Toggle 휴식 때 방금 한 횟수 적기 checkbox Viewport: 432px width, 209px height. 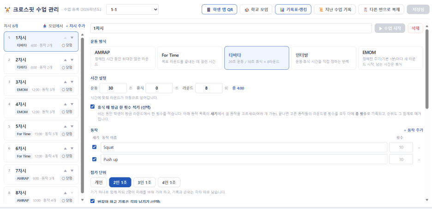93,106
